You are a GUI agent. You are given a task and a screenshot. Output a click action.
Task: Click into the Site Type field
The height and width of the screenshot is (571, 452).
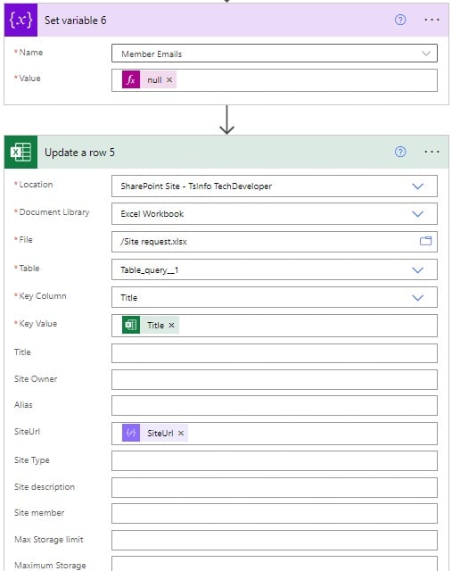275,460
